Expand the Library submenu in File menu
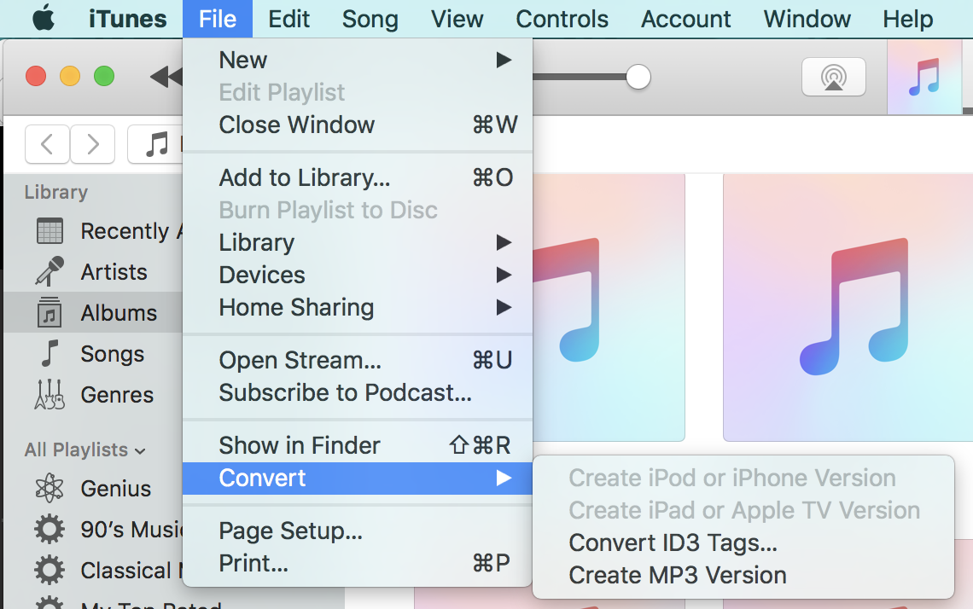Screen dimensions: 973x609 tap(358, 242)
